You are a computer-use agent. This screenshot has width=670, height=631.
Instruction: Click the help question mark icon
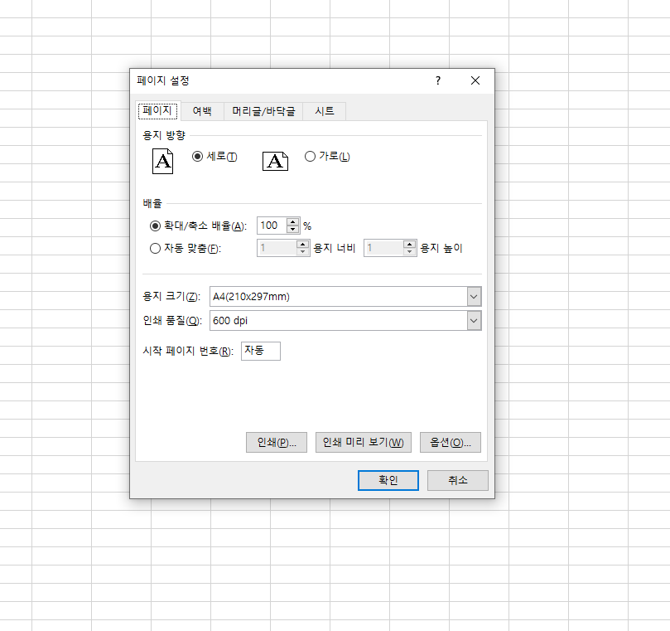[x=438, y=80]
